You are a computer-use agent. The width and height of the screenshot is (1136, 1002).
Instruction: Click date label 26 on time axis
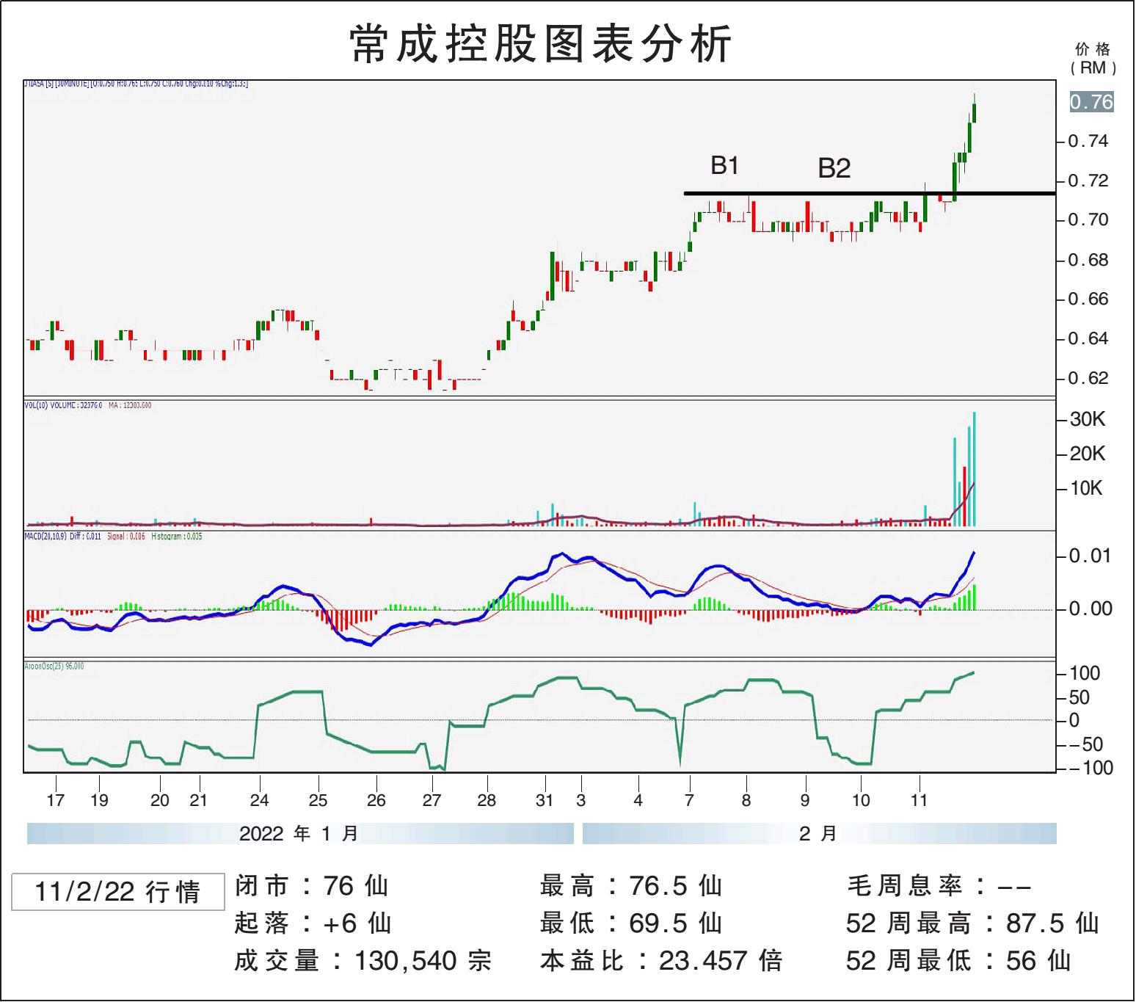point(376,800)
